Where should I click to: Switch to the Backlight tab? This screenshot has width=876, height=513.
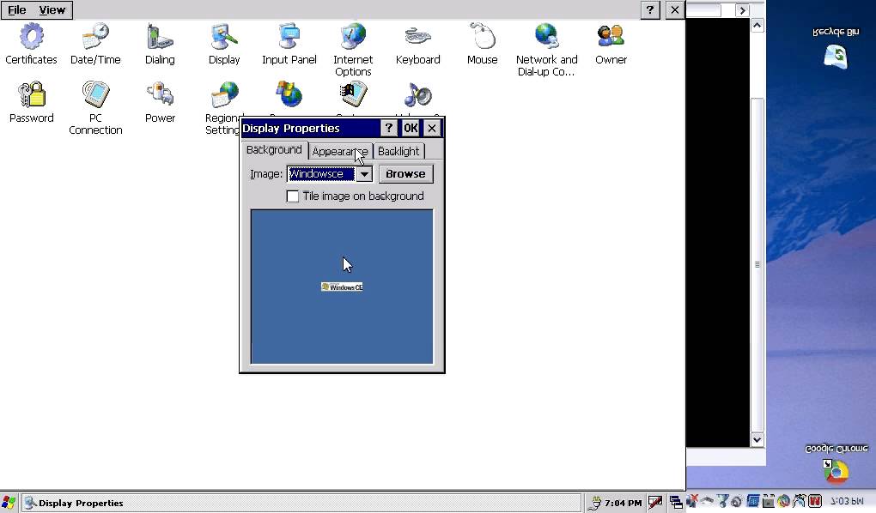pos(398,150)
